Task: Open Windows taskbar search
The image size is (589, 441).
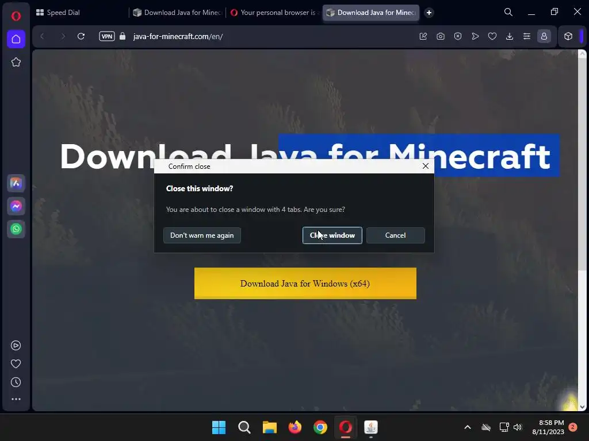Action: (x=244, y=427)
